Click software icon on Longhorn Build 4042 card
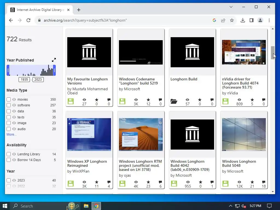 pos(174,183)
